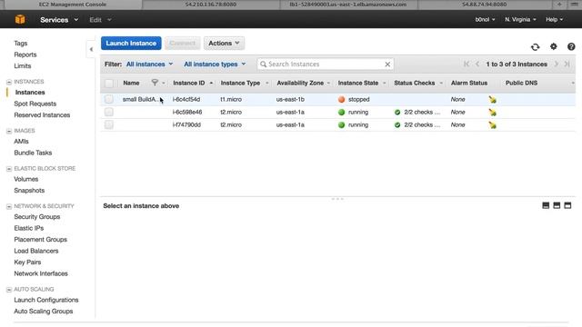
Task: Maximize detail pane with rightmost layout icon
Action: (567, 205)
